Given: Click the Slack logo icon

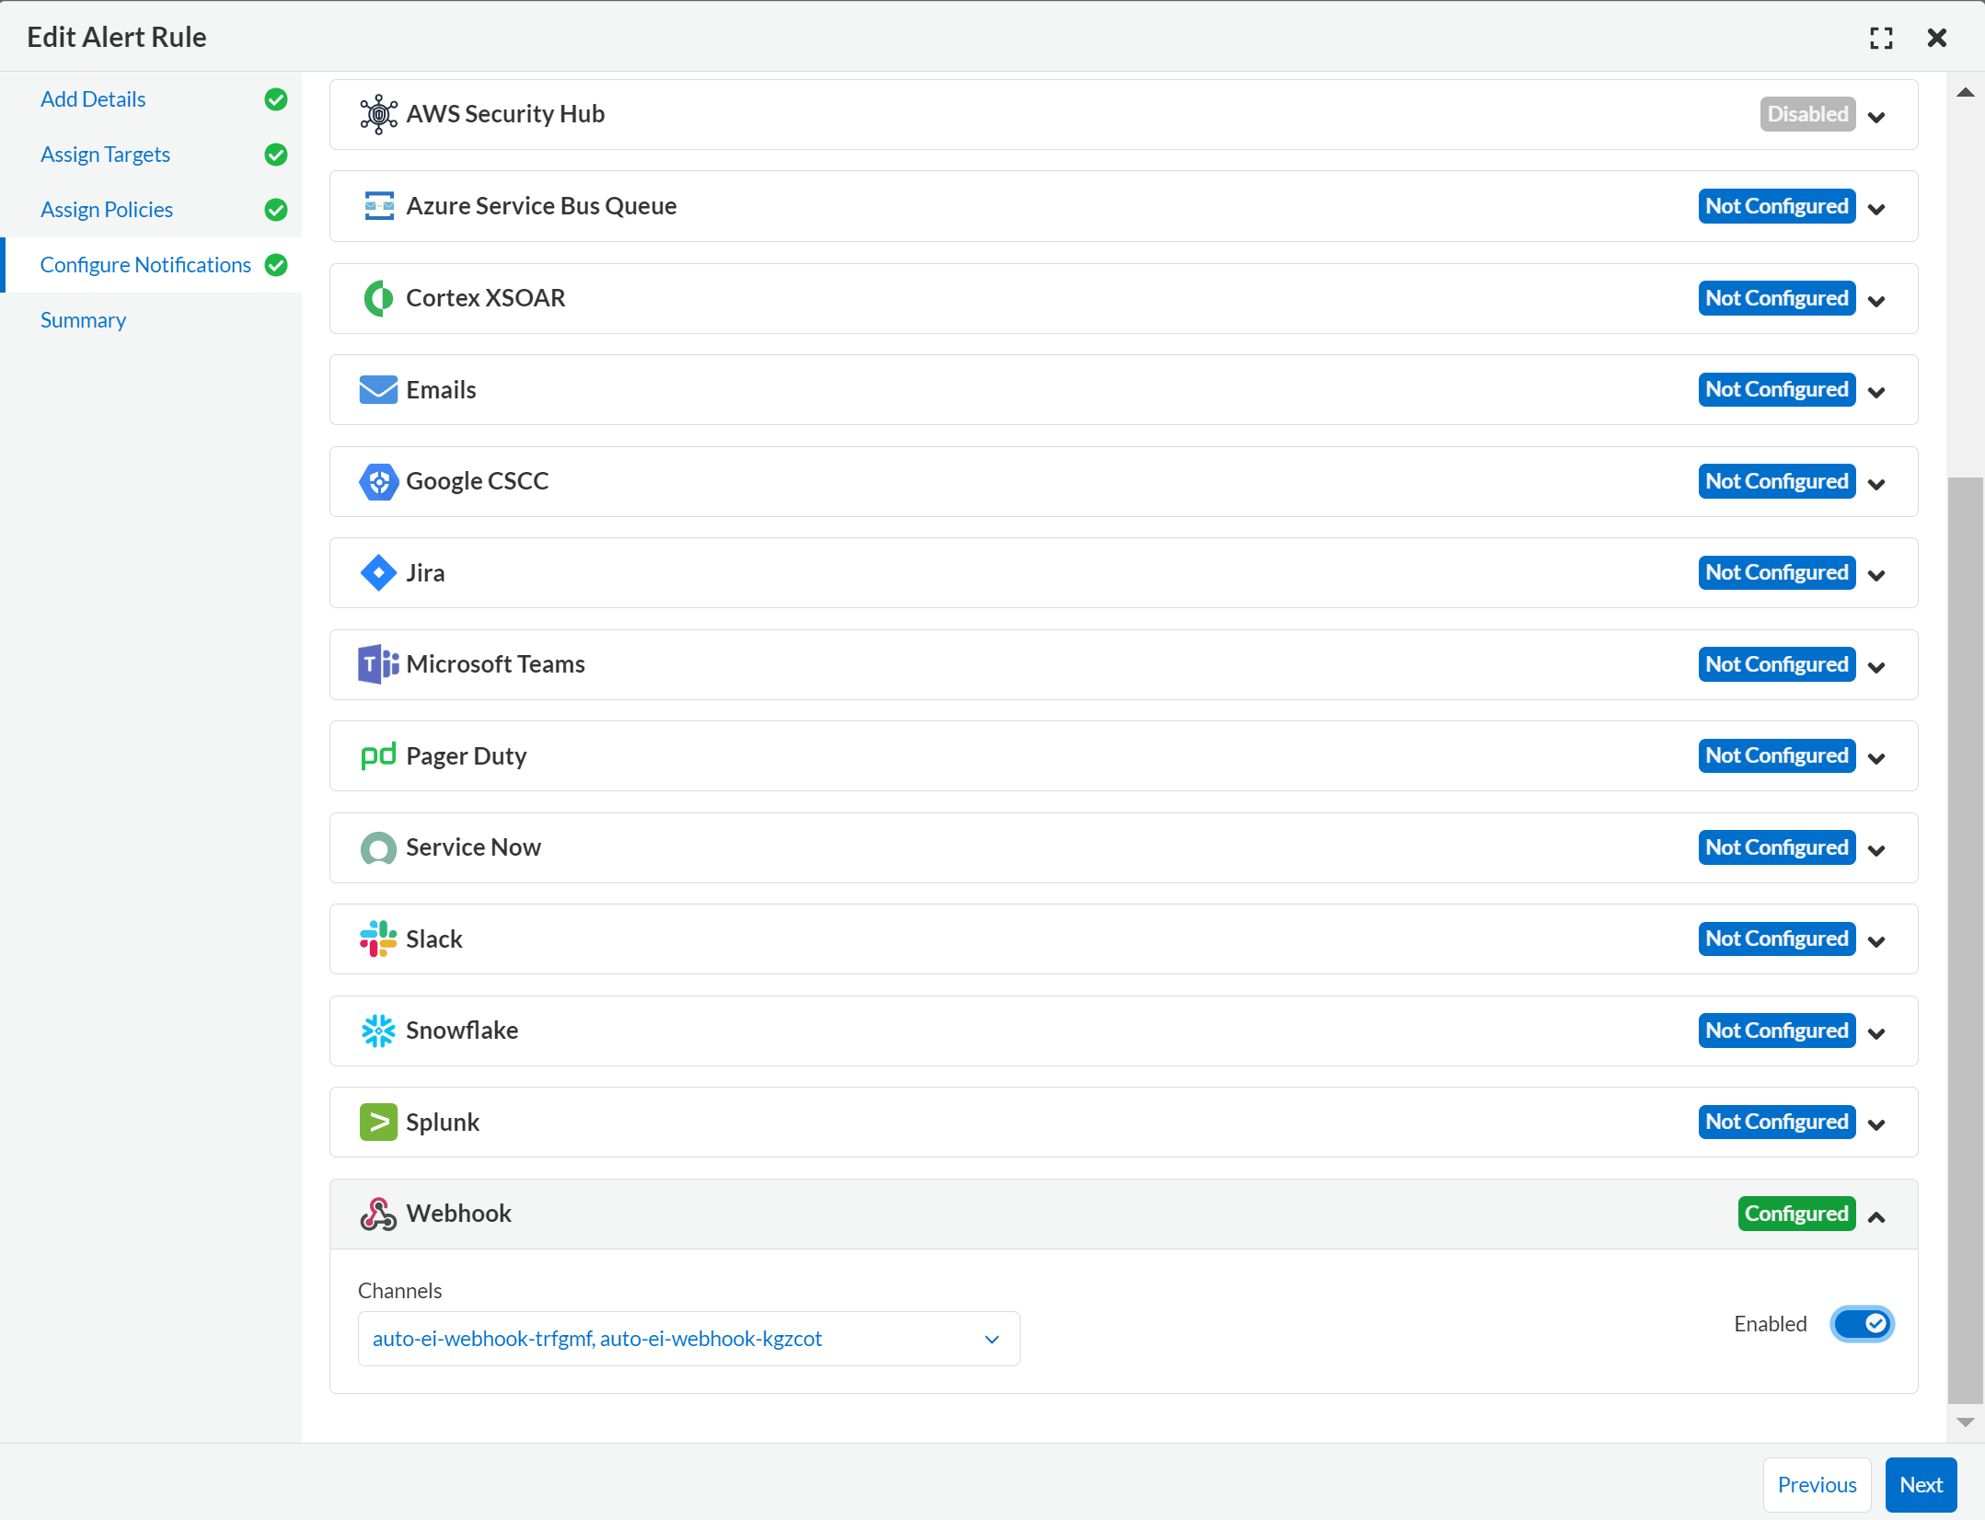Looking at the screenshot, I should coord(378,939).
